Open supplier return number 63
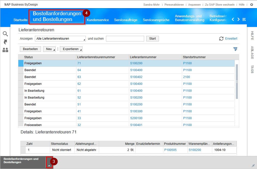This screenshot has height=169, width=257. click(79, 77)
